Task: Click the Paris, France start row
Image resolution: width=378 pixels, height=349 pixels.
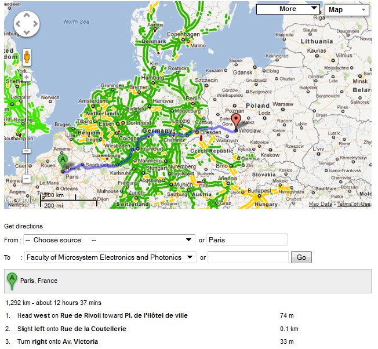Action: click(x=188, y=281)
